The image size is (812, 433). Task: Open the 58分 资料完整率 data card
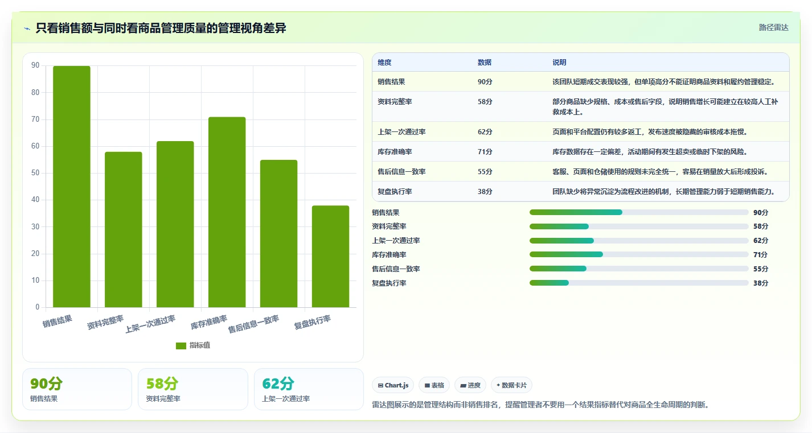click(193, 389)
